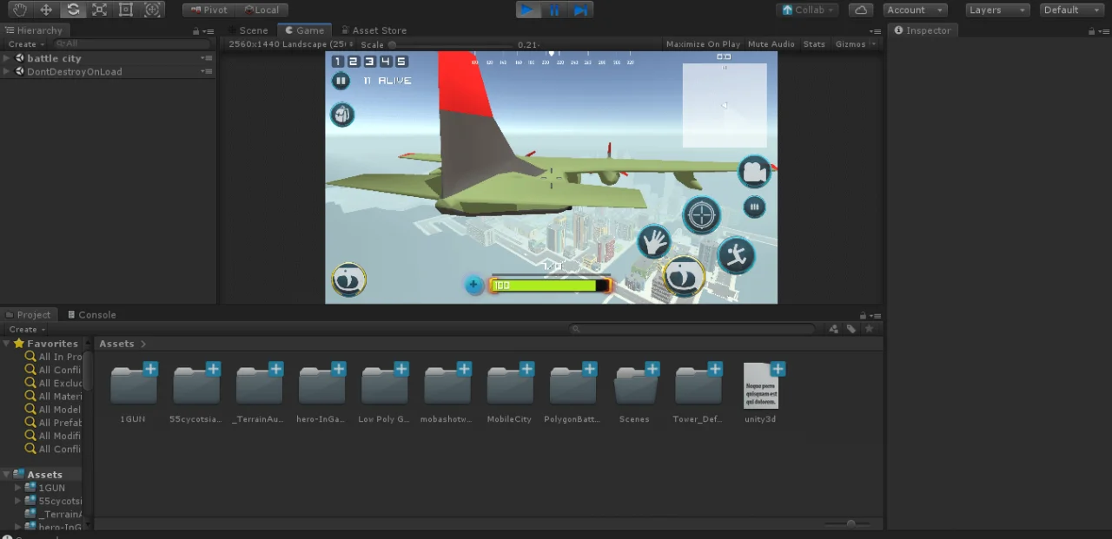Select the Hand tool in toolbar
This screenshot has height=539, width=1112.
[x=19, y=10]
